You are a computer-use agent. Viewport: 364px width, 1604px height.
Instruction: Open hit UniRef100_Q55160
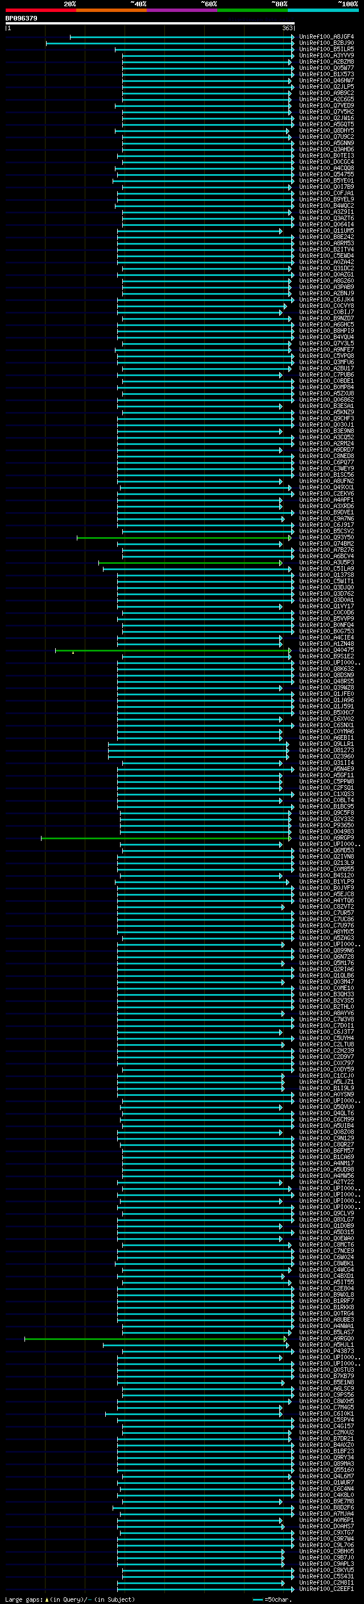[x=326, y=1470]
